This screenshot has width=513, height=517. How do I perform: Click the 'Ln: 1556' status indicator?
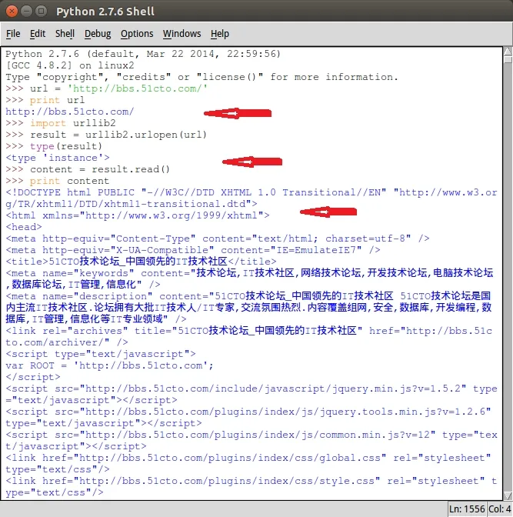point(467,509)
